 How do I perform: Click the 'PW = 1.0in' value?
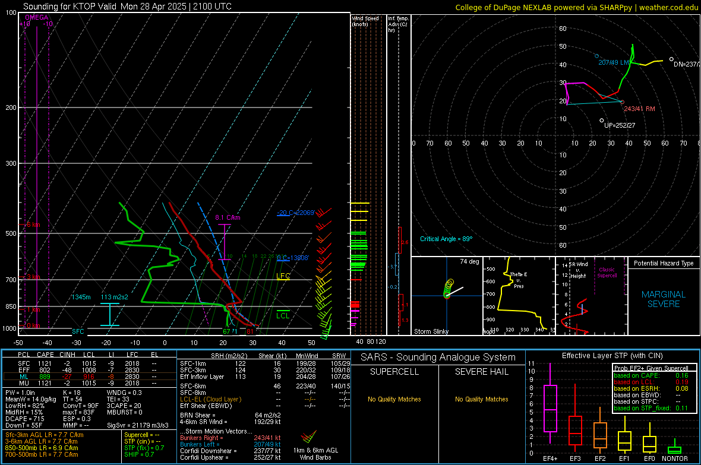20,393
